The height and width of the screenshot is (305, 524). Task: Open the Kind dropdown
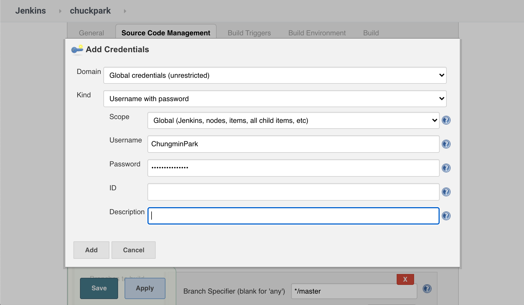pos(275,99)
